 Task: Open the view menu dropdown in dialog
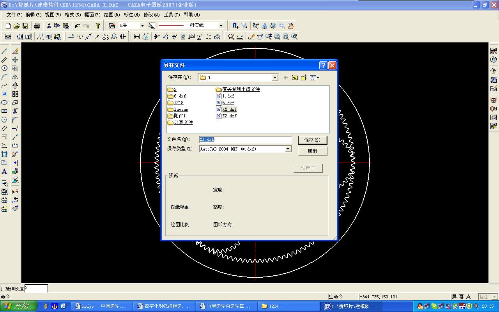click(x=314, y=78)
